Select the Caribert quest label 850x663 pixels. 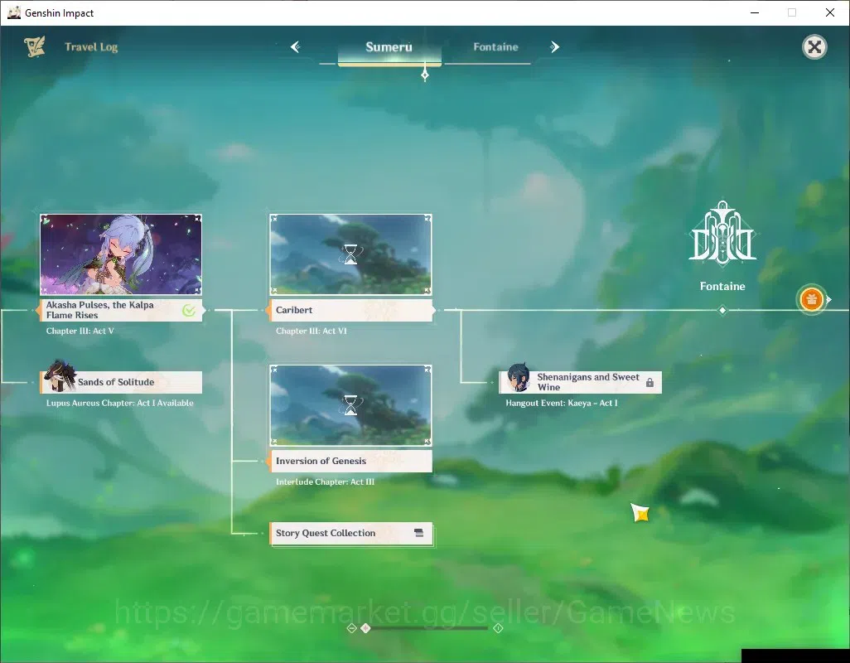pos(350,310)
